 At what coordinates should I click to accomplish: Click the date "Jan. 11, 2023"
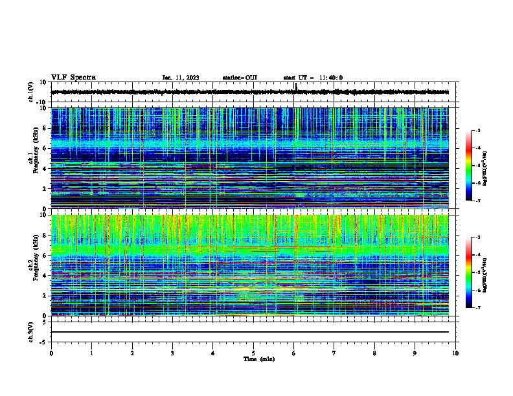pos(181,78)
